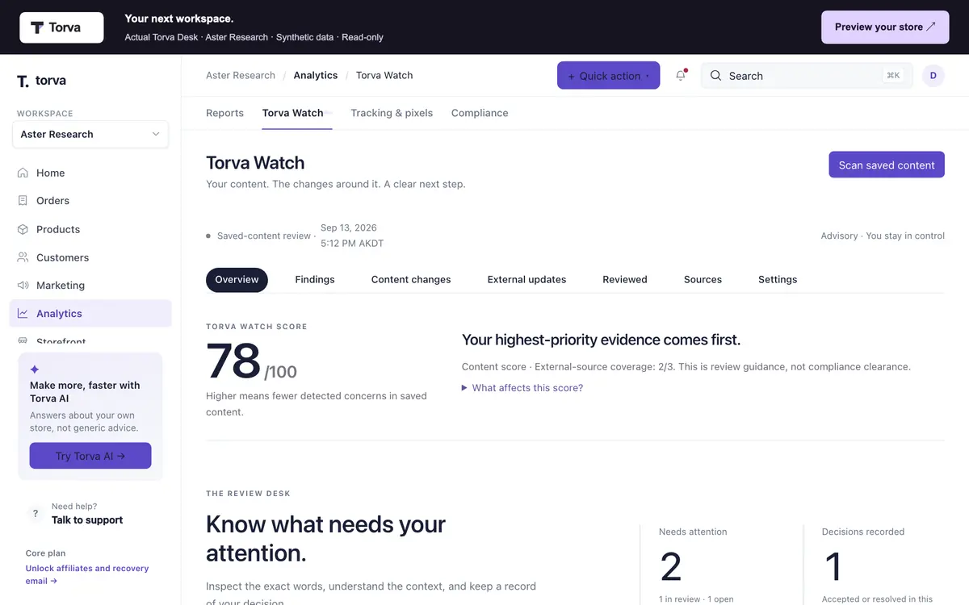Open Marketing in the sidebar
This screenshot has height=605, width=969.
click(90, 286)
